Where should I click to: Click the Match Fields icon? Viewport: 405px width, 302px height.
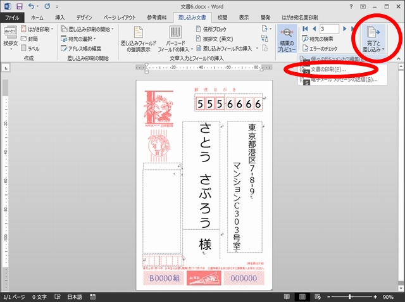pyautogui.click(x=265, y=39)
